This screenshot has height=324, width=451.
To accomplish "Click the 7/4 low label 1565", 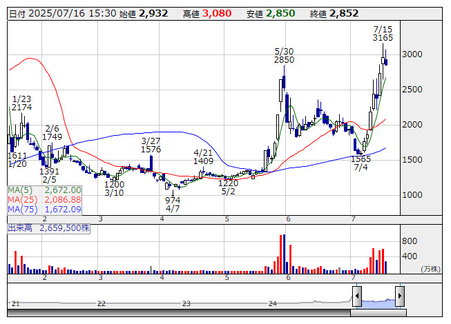I will point(361,159).
